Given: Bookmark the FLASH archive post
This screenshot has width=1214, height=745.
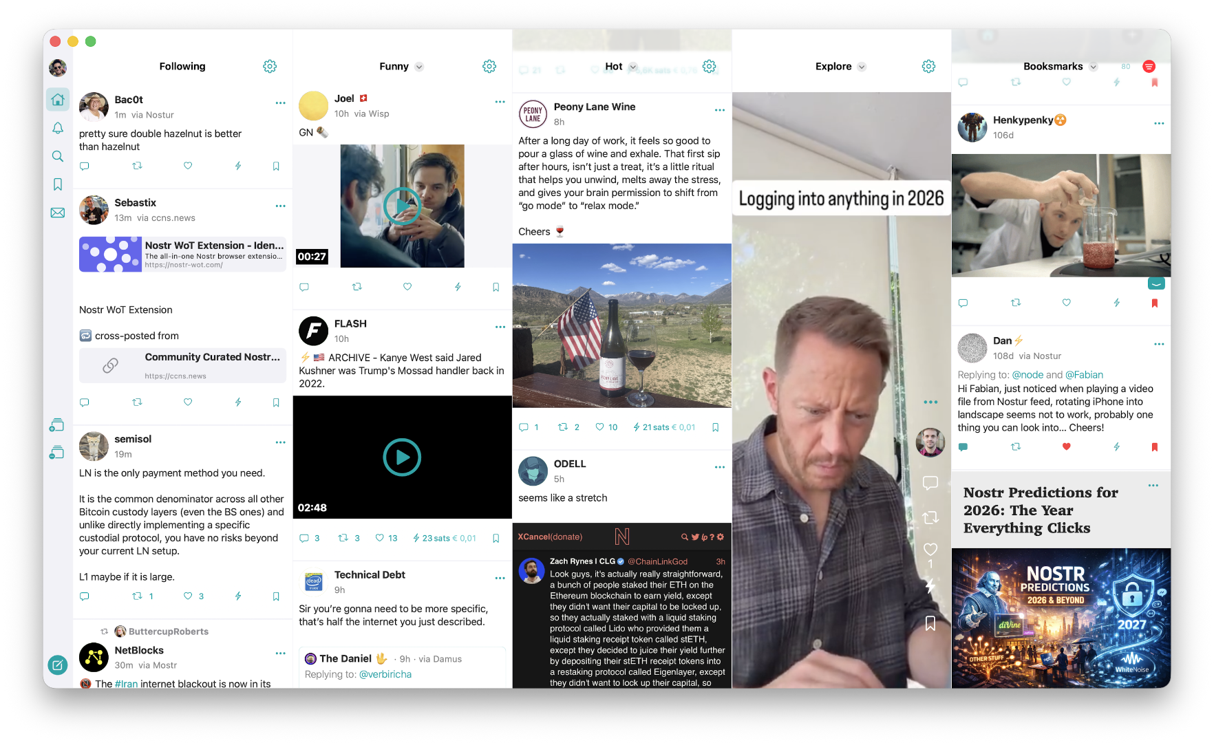Looking at the screenshot, I should tap(496, 538).
